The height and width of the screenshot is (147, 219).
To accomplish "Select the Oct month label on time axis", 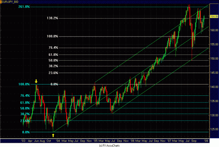I will [x=49, y=141].
